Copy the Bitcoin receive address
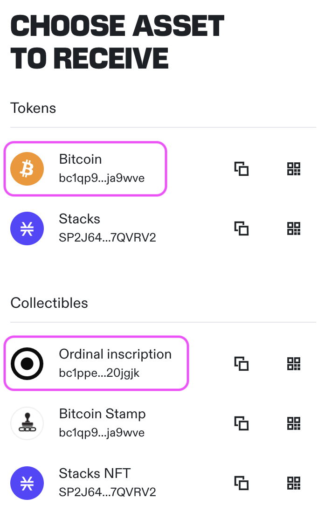The image size is (318, 512). coord(241,169)
